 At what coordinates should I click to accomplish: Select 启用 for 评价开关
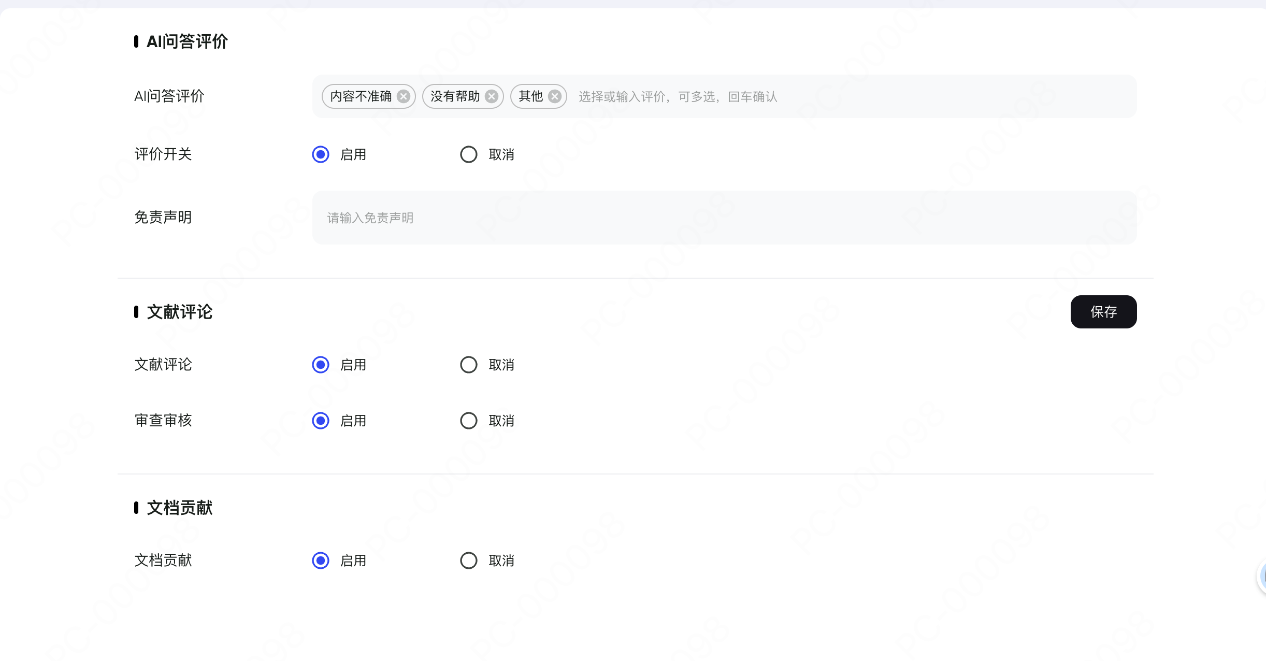(321, 154)
